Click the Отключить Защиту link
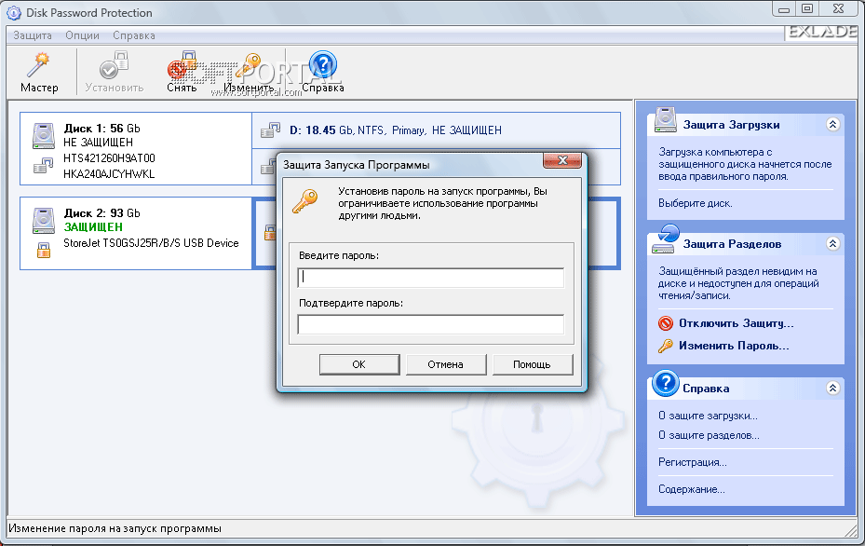Viewport: 865px width, 546px height. pyautogui.click(x=736, y=323)
